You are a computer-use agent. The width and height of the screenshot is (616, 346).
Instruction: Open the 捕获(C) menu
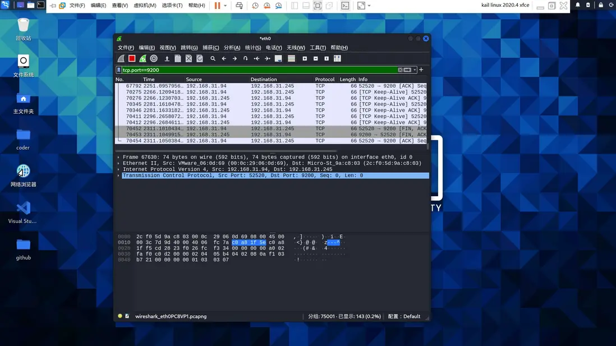tap(211, 48)
